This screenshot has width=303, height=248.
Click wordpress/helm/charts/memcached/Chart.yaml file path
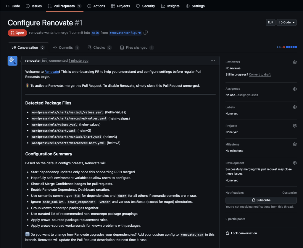(x=68, y=143)
